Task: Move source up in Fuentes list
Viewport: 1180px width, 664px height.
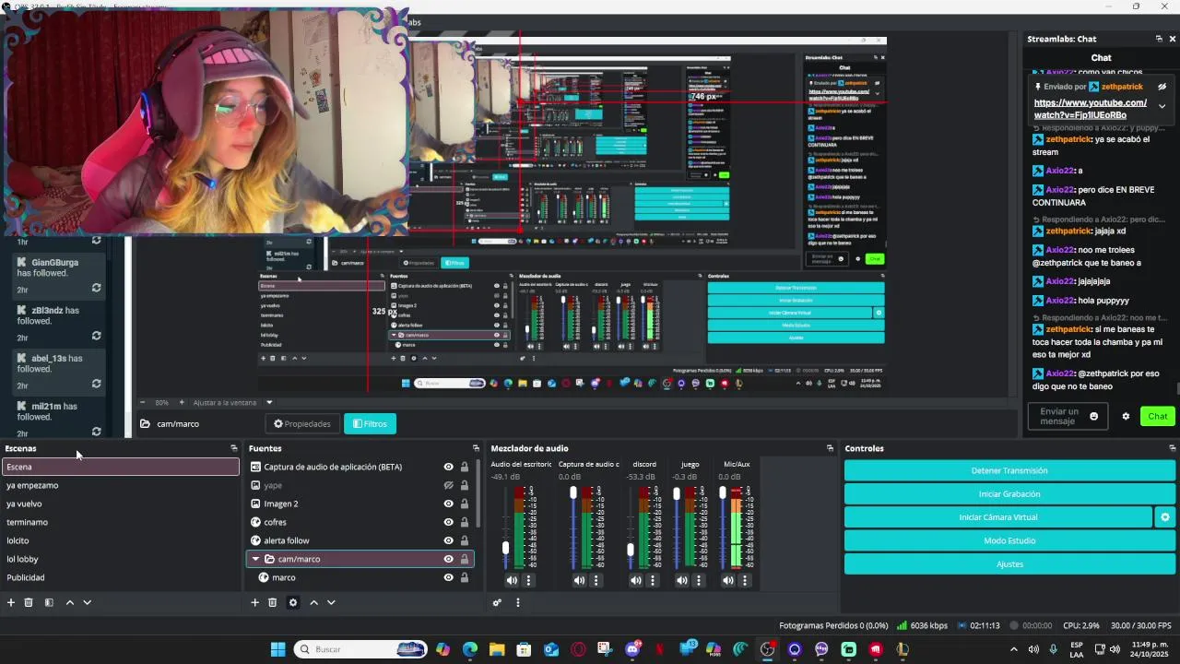Action: tap(313, 602)
